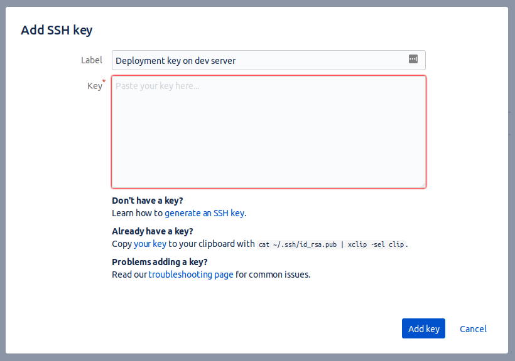Click the placeholder text Paste your key here

[x=156, y=86]
